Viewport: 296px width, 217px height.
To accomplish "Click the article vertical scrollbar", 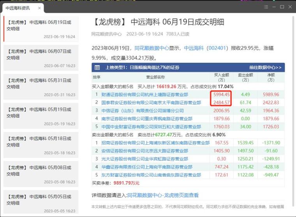I will click(294, 112).
